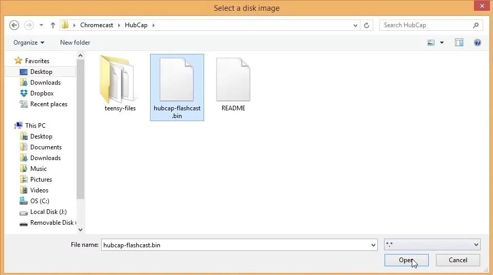Click the Open button
The height and width of the screenshot is (275, 493).
click(406, 260)
